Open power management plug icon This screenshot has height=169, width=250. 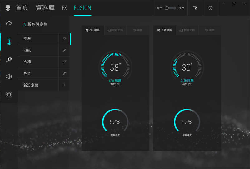(9, 59)
